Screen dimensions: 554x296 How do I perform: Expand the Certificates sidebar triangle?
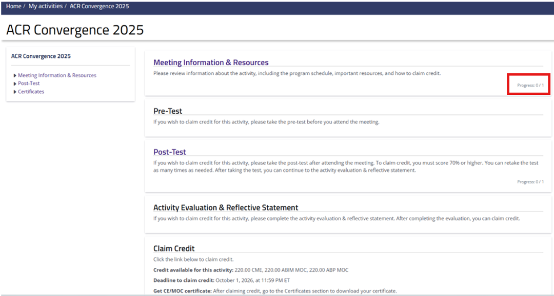click(x=15, y=92)
